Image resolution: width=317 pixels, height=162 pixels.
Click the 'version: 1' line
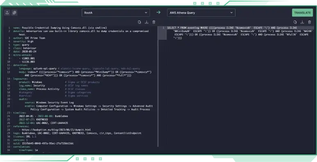20,140
